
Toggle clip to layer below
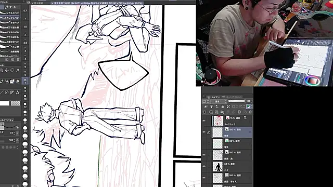(x=206, y=106)
